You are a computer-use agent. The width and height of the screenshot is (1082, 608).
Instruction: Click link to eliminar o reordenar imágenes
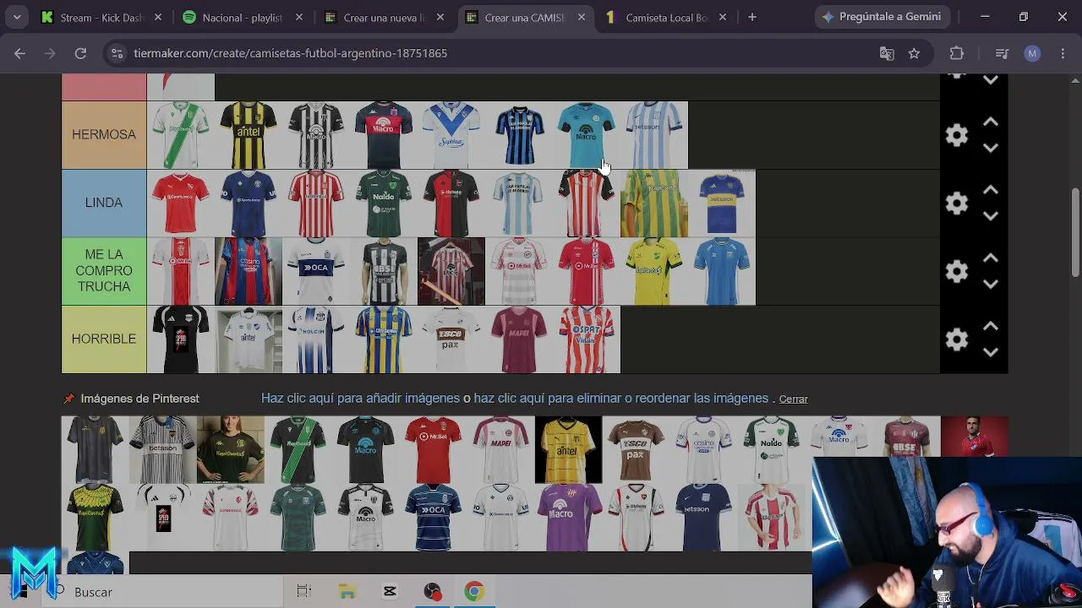point(620,399)
